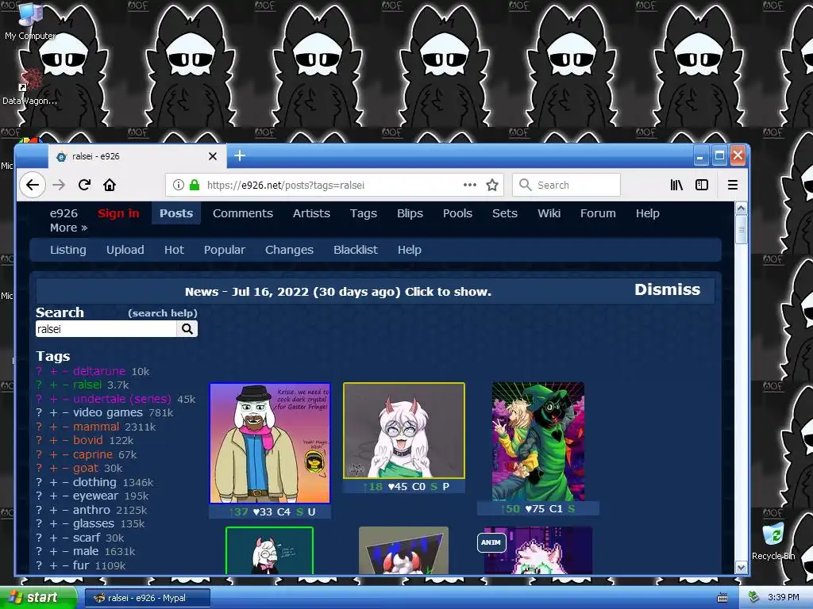Expand the 'More »' navigation menu

click(68, 228)
